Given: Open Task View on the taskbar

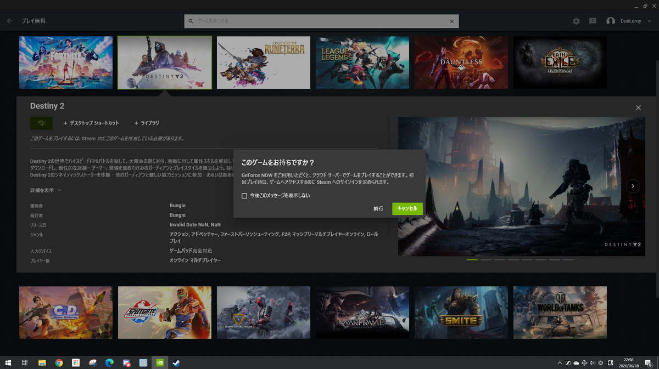Looking at the screenshot, I should pos(25,362).
